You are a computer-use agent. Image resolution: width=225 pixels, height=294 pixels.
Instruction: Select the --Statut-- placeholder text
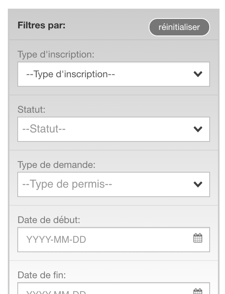[x=44, y=129]
